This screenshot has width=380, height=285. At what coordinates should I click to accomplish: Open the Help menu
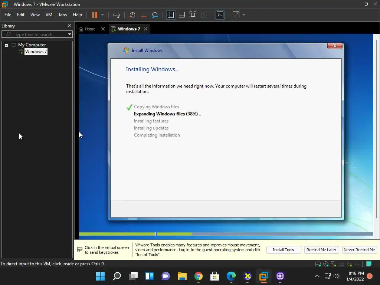(77, 15)
